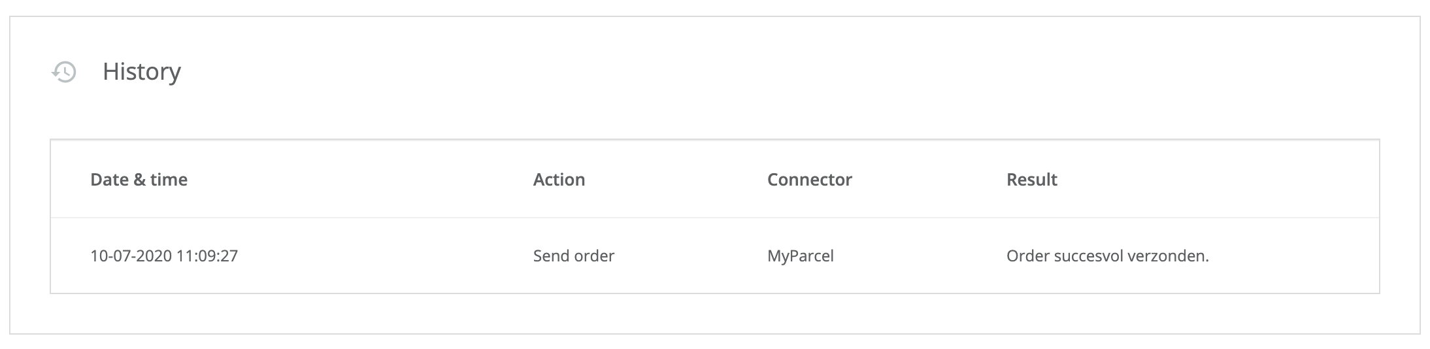Sort by the Date & time column header

click(x=139, y=180)
